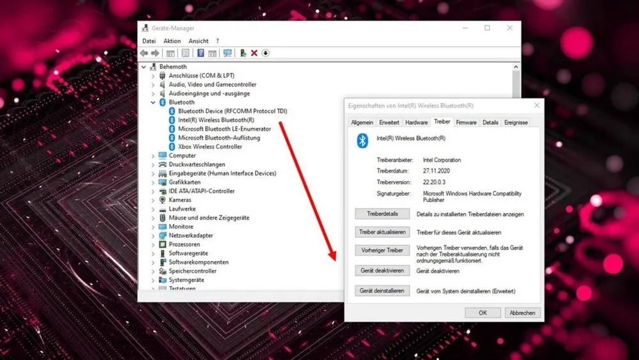Click the Monitore screen icon
Viewport: 639px width, 360px height.
coord(162,227)
